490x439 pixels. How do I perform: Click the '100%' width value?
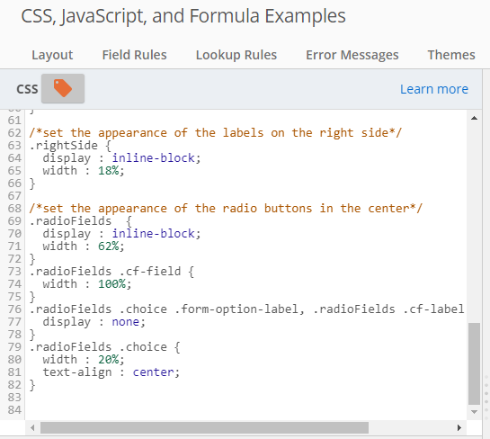(x=111, y=284)
